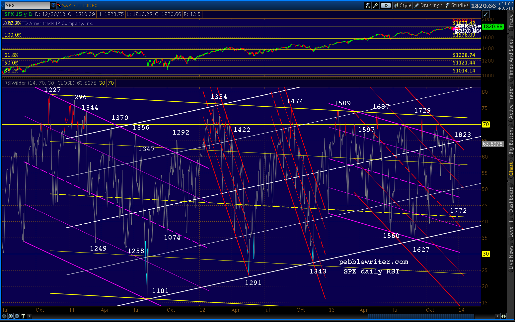Click the pebblewriter.com text label

pos(374,262)
